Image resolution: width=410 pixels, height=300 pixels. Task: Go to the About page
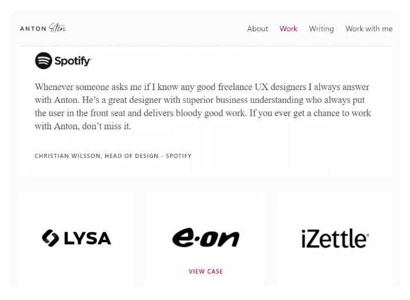click(257, 29)
